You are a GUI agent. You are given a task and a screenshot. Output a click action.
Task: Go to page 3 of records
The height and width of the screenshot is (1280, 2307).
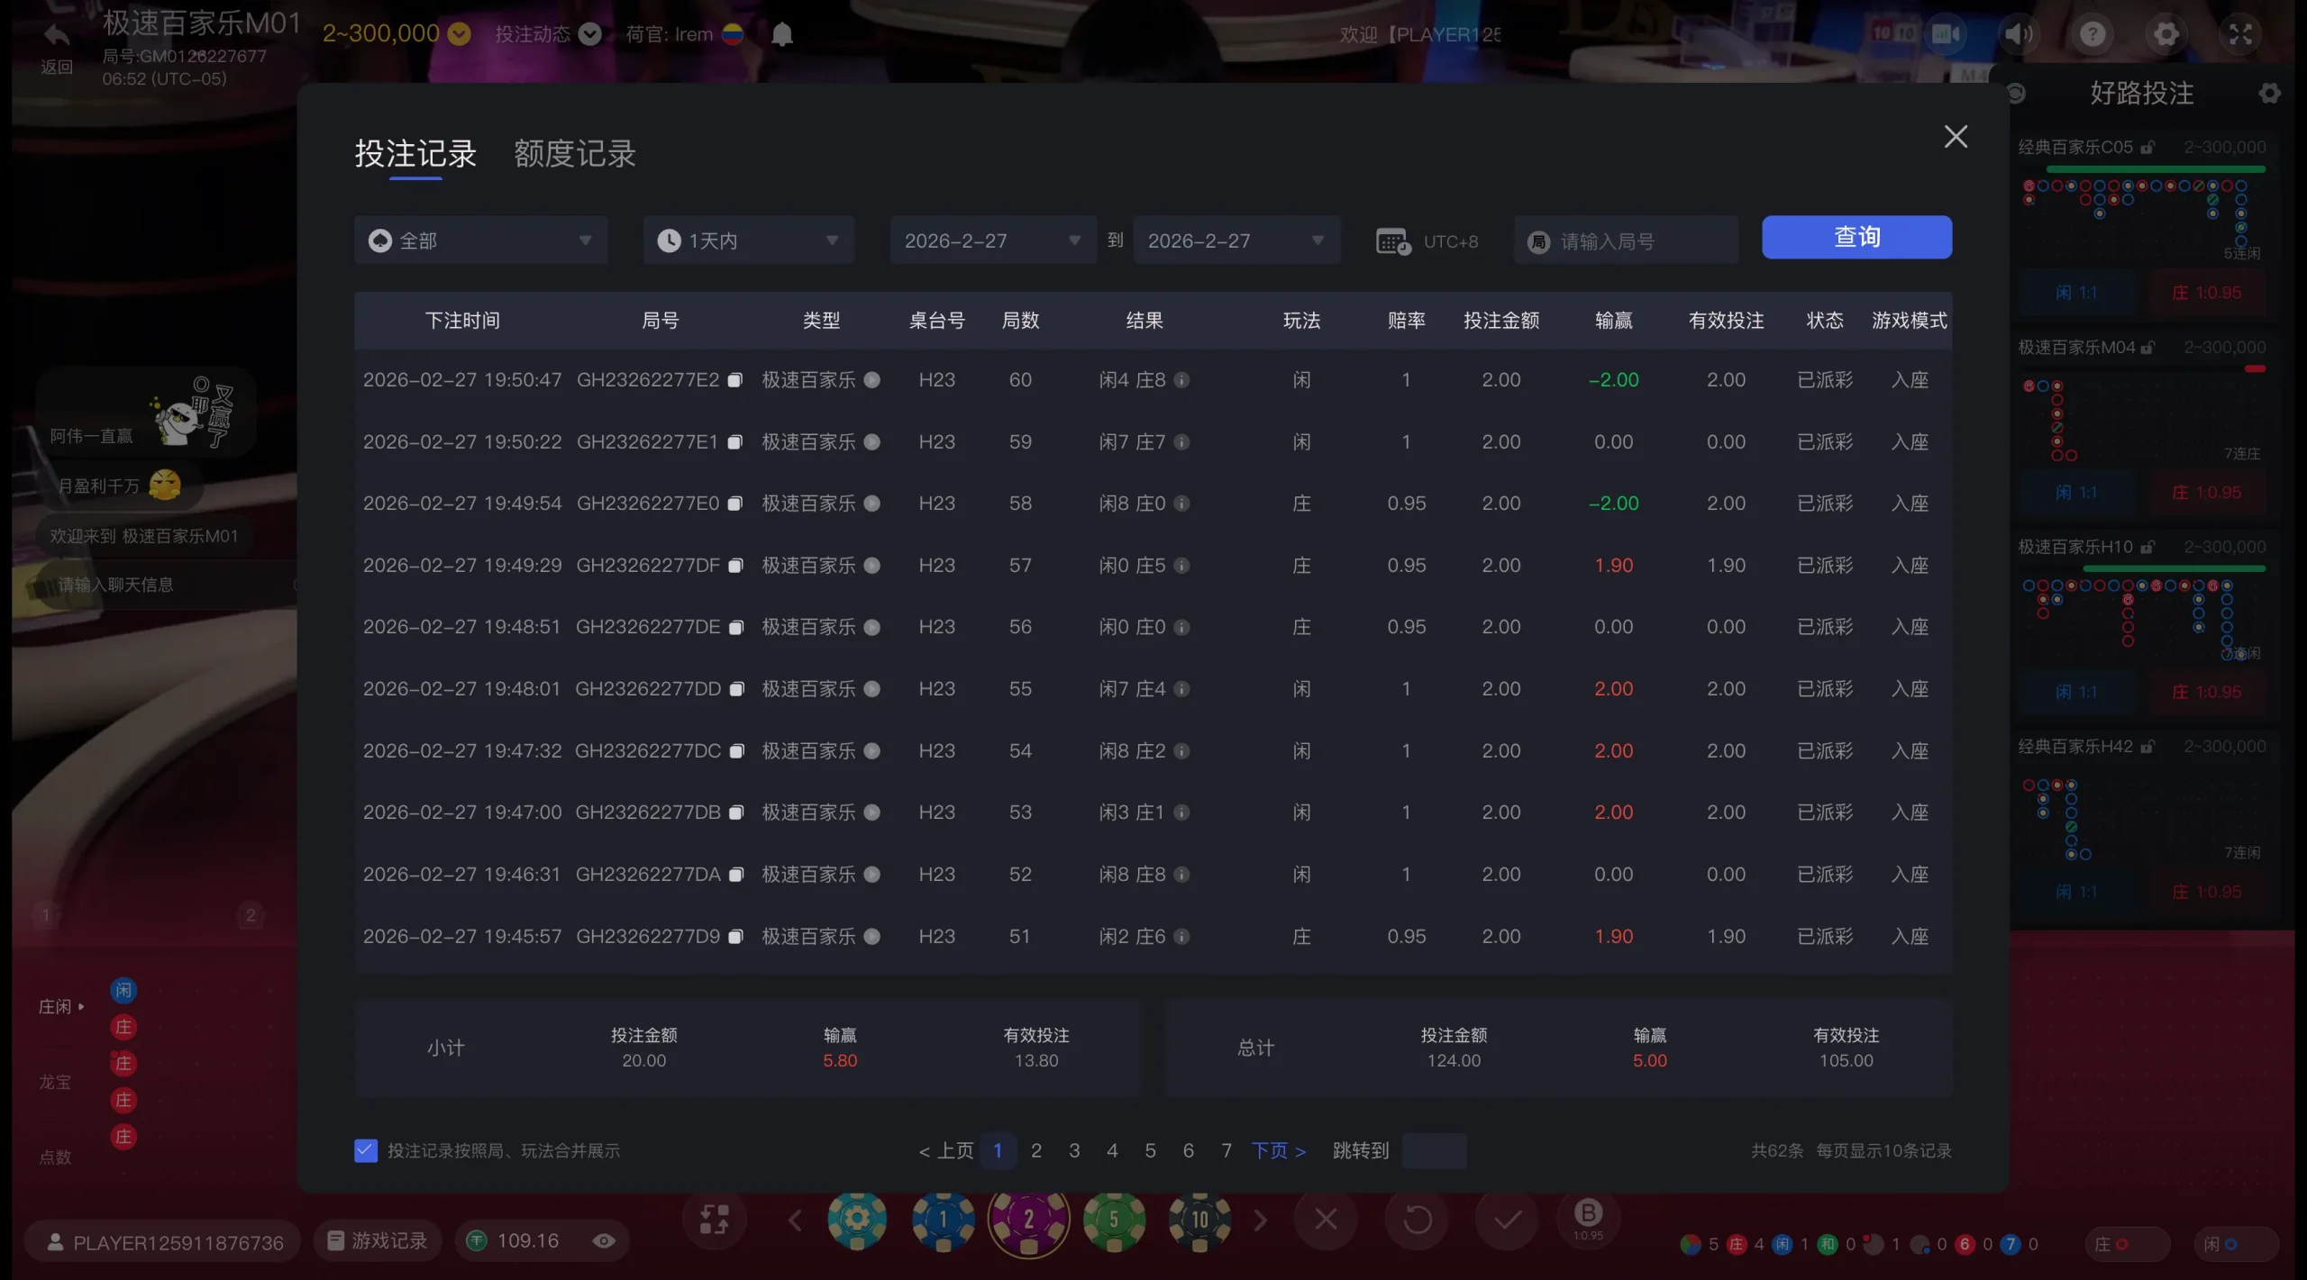(1074, 1150)
